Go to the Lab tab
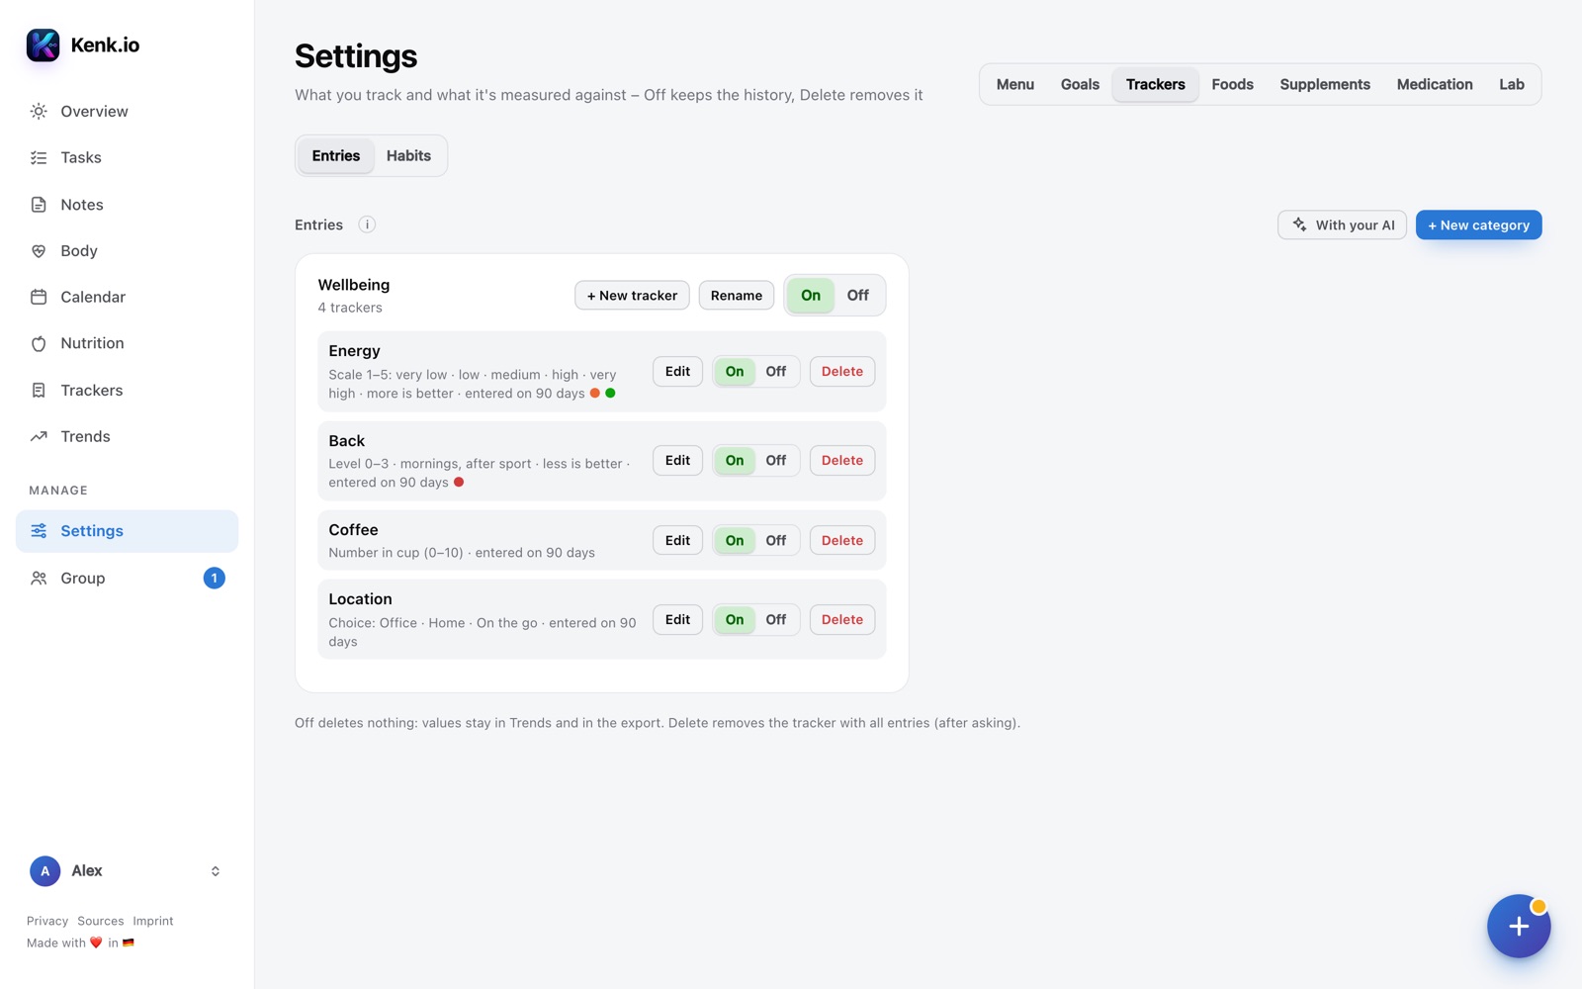 pos(1511,85)
